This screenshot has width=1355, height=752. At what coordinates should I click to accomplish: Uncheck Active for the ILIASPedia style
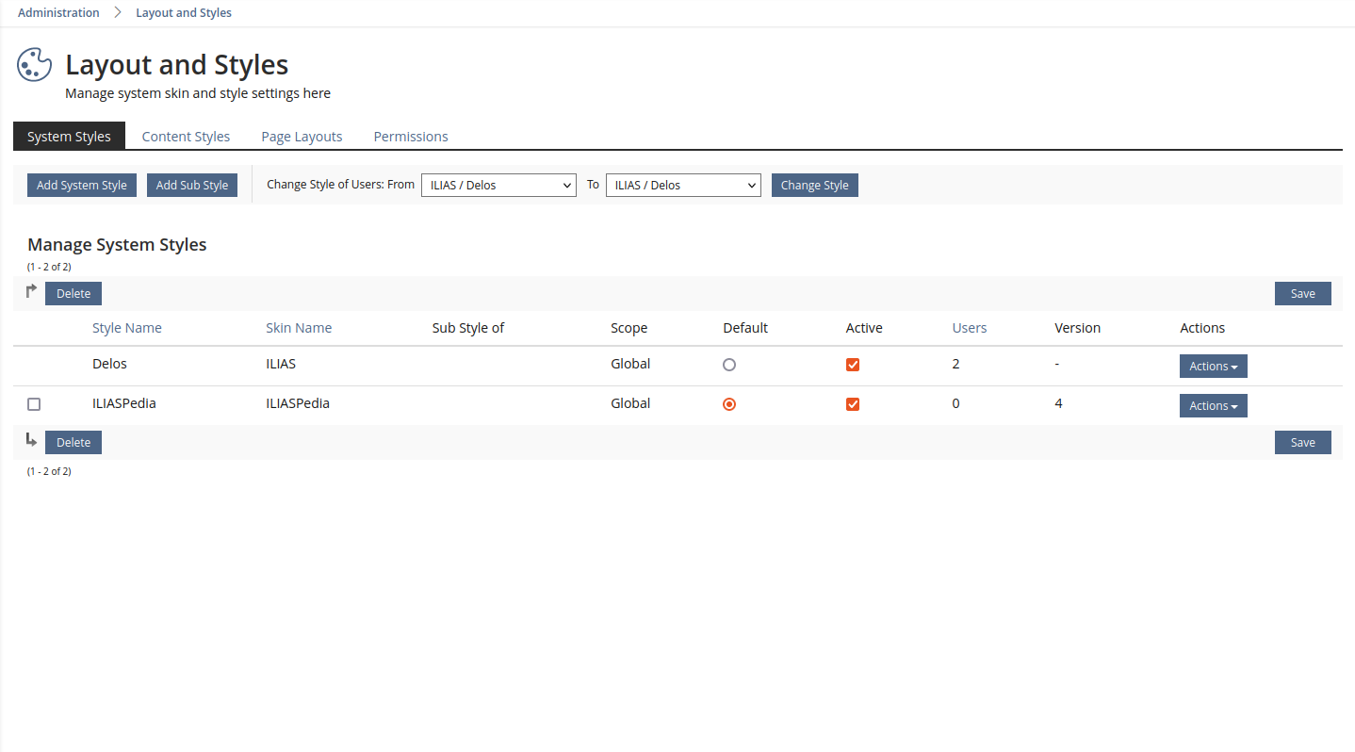[x=853, y=404]
